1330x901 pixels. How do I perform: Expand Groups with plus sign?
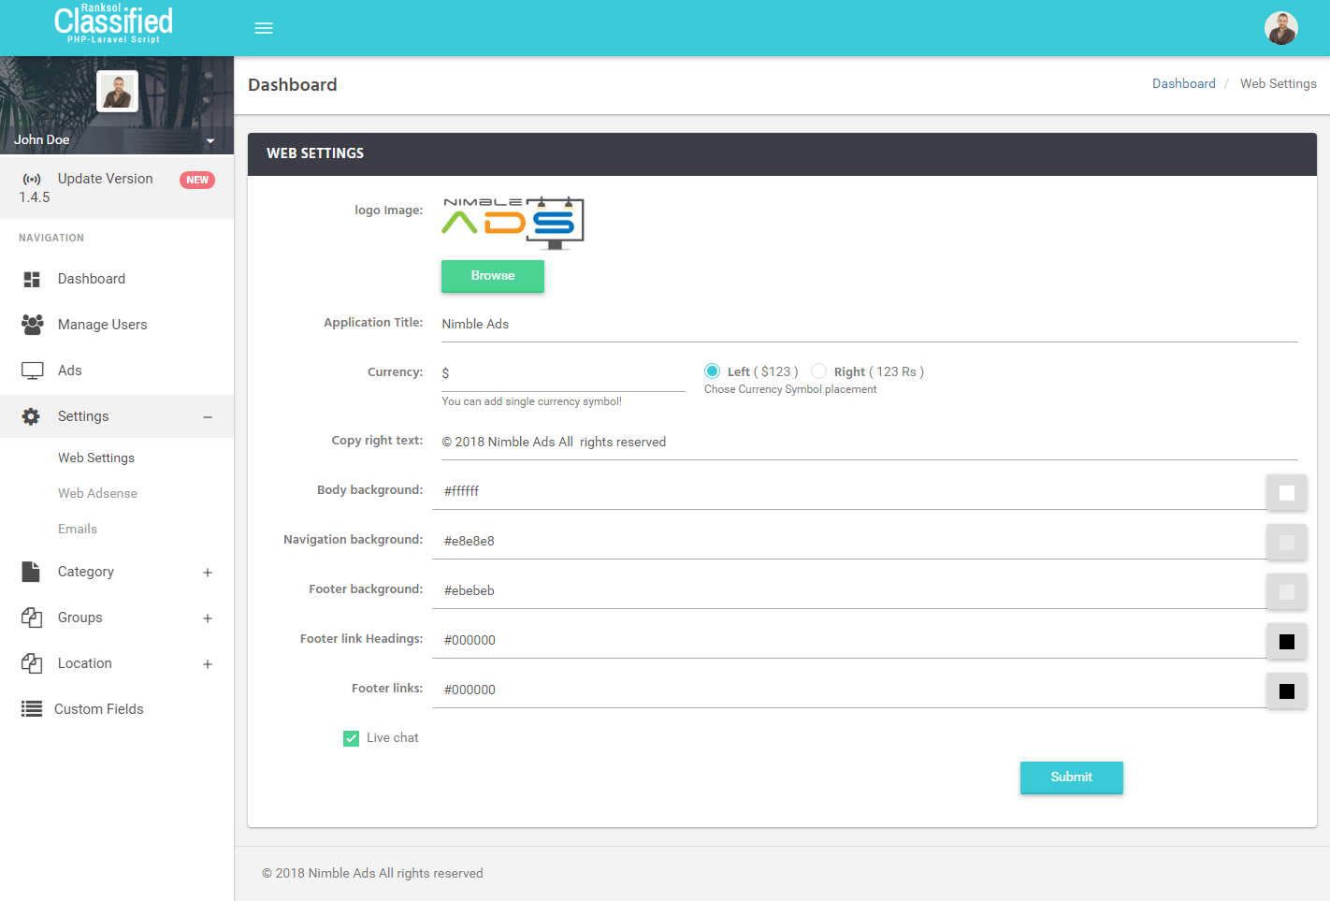pos(208,618)
